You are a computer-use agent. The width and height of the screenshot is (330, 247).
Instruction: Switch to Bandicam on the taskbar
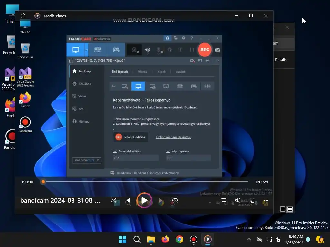[x=194, y=239]
